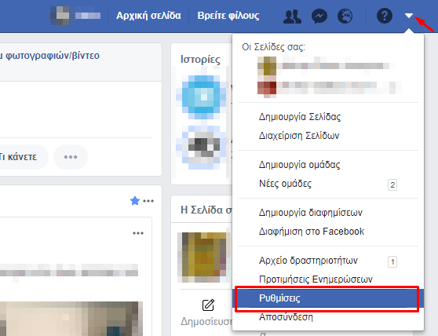Open the Messenger icon in top bar
Image resolution: width=438 pixels, height=336 pixels.
319,16
